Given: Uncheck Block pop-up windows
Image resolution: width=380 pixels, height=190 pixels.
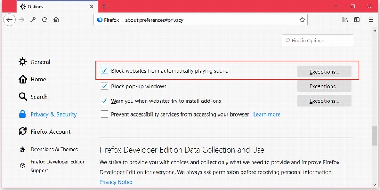Looking at the screenshot, I should click(104, 86).
